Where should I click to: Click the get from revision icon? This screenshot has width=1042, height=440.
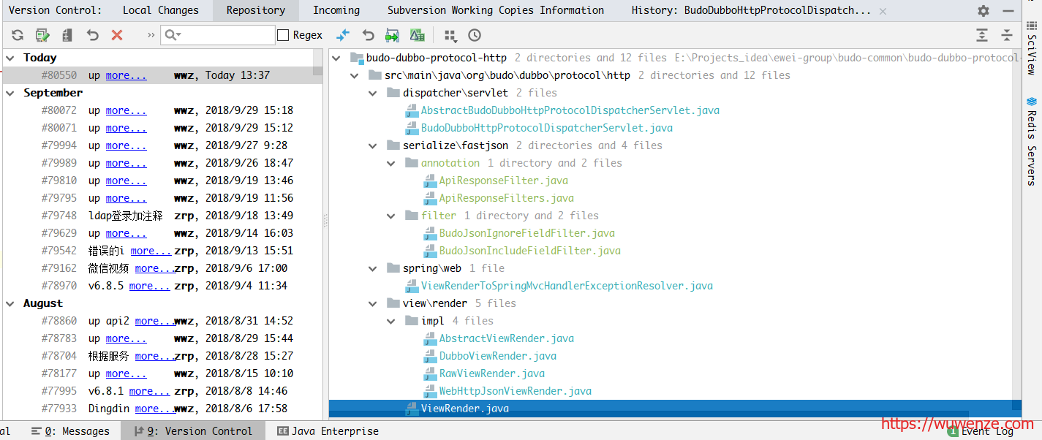click(393, 35)
